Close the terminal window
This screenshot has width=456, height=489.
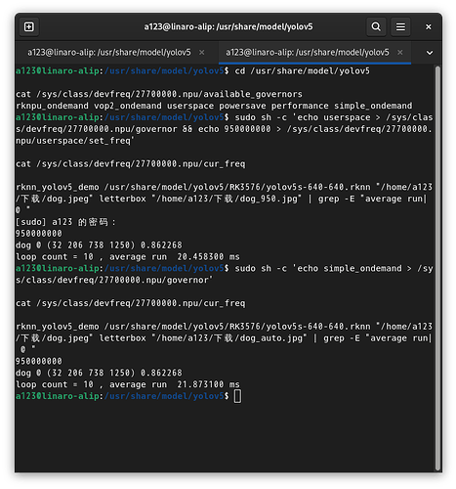[x=429, y=26]
